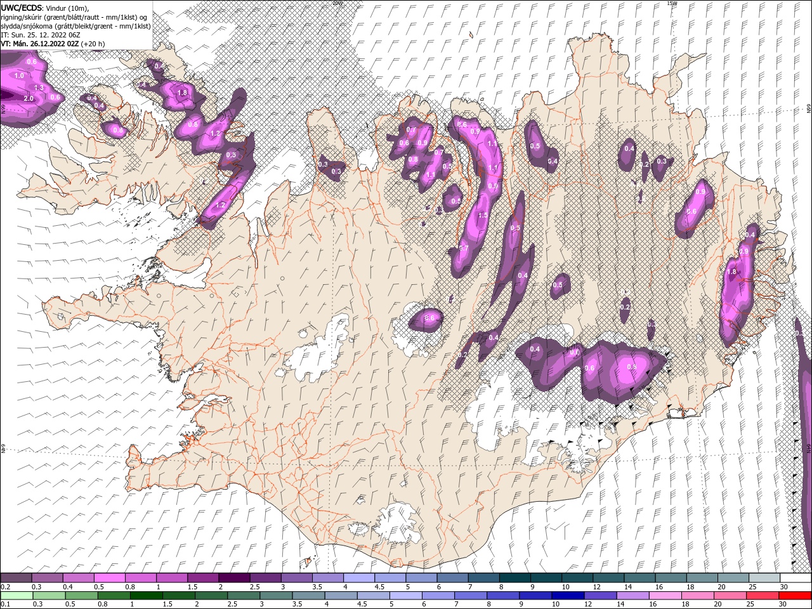Click the 'slydda/snjókoma' legend description line
812x609 pixels.
click(x=75, y=26)
